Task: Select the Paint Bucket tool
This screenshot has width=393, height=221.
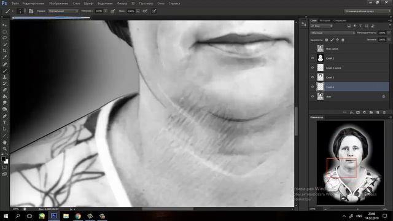Action: point(4,96)
